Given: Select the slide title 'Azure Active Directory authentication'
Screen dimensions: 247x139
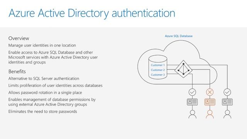Looking at the screenshot, I should coord(92,13).
